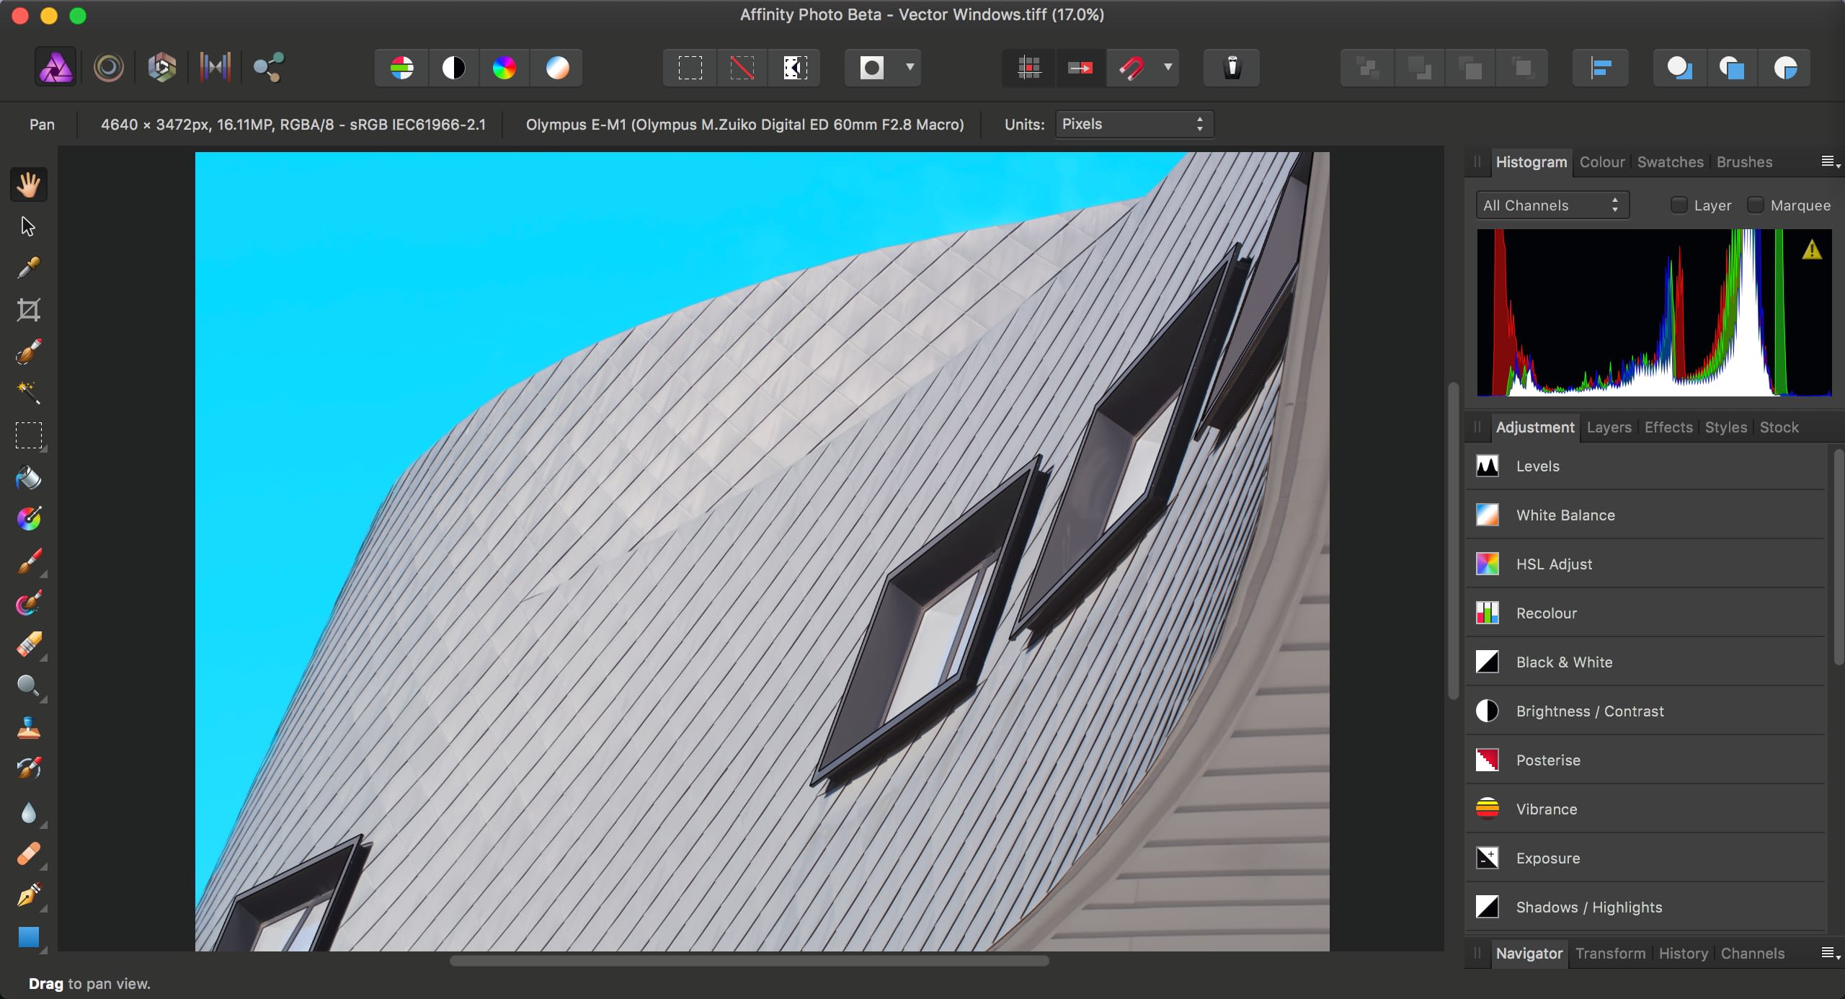
Task: Open the Units Pixels dropdown
Action: 1134,124
